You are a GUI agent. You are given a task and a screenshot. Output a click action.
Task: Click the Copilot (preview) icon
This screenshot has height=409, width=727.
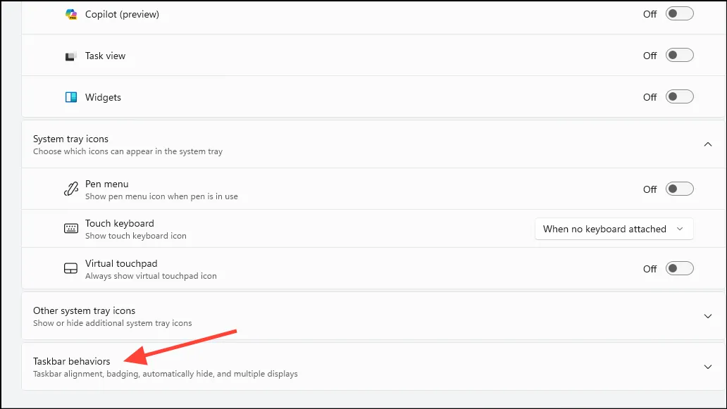pyautogui.click(x=71, y=14)
